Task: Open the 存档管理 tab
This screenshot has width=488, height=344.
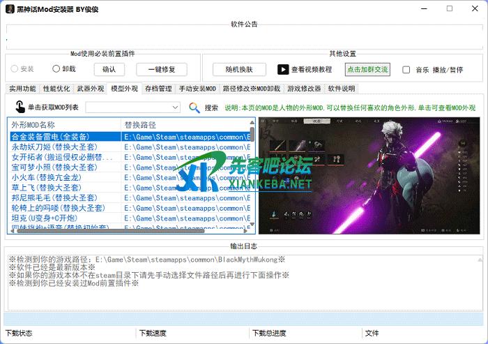Action: click(158, 89)
